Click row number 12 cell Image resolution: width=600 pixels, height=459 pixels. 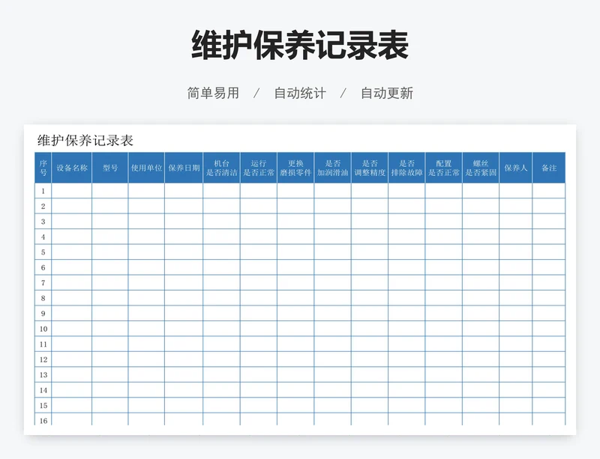[43, 359]
